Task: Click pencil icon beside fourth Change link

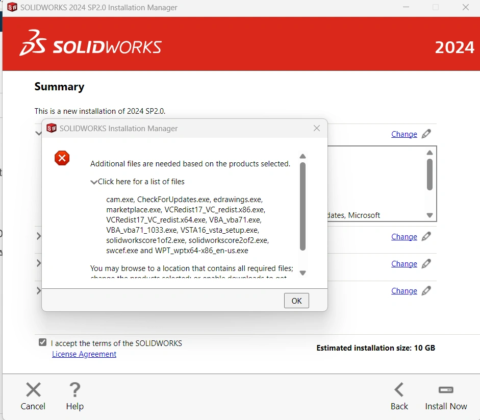Action: point(426,290)
